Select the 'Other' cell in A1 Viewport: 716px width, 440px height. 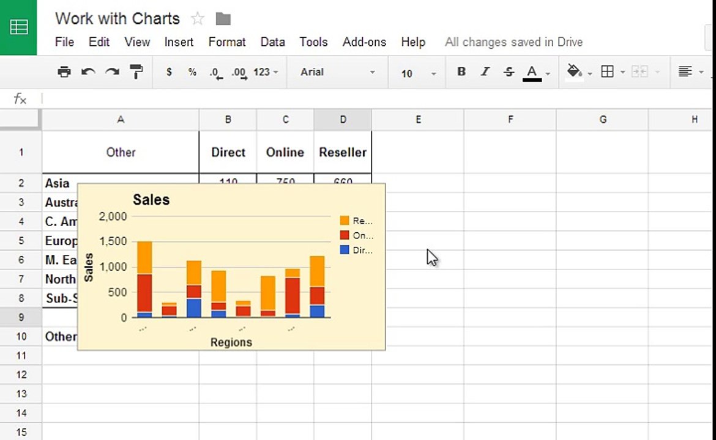[x=121, y=152]
